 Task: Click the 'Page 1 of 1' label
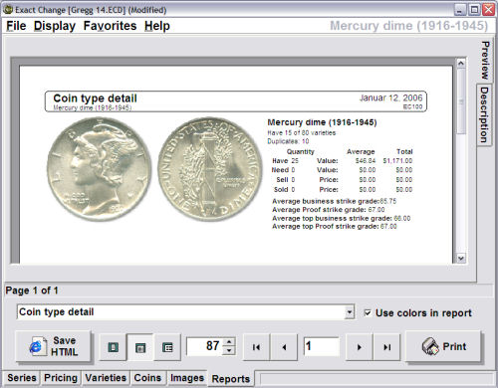point(32,291)
